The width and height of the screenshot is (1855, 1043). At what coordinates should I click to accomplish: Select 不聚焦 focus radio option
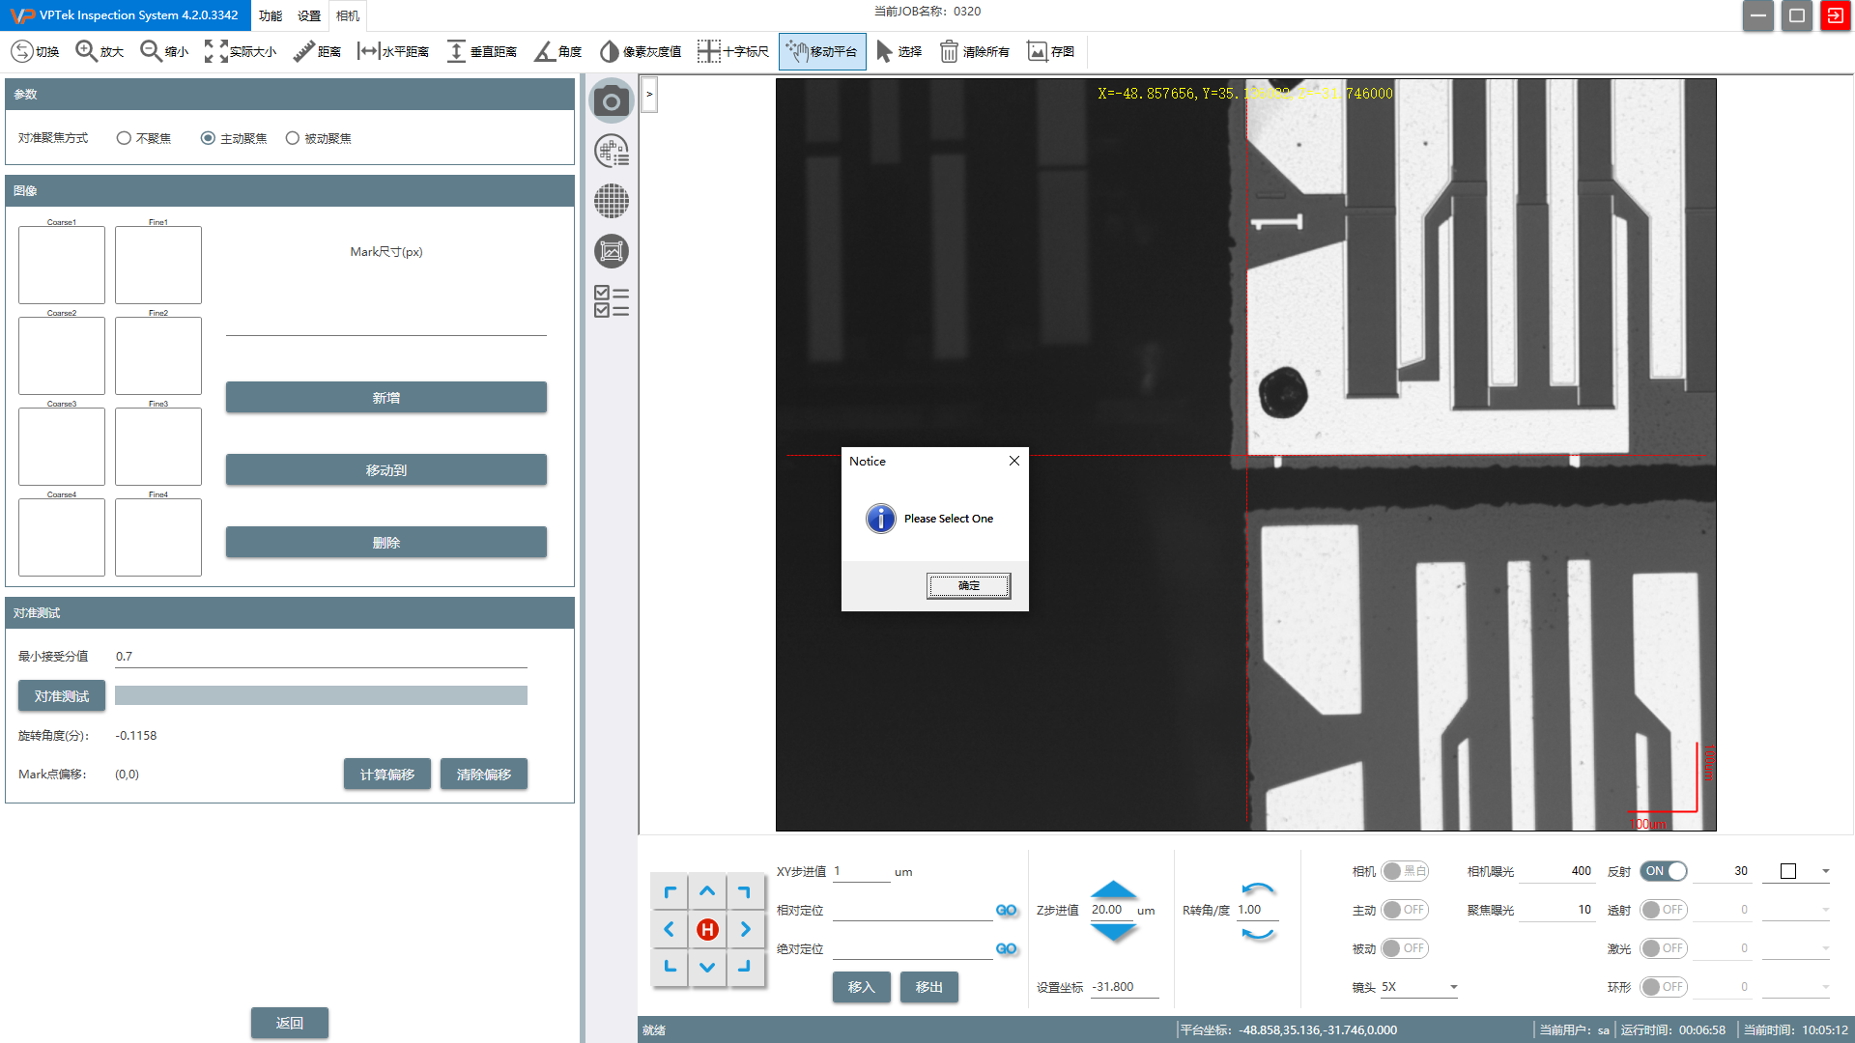point(124,138)
